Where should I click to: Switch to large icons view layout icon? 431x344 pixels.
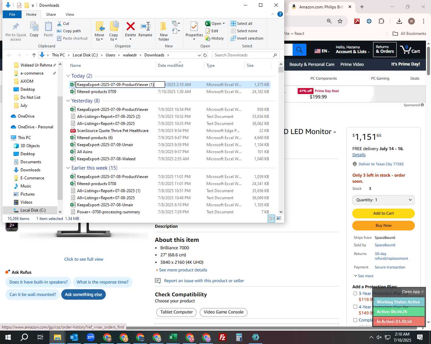pyautogui.click(x=279, y=218)
